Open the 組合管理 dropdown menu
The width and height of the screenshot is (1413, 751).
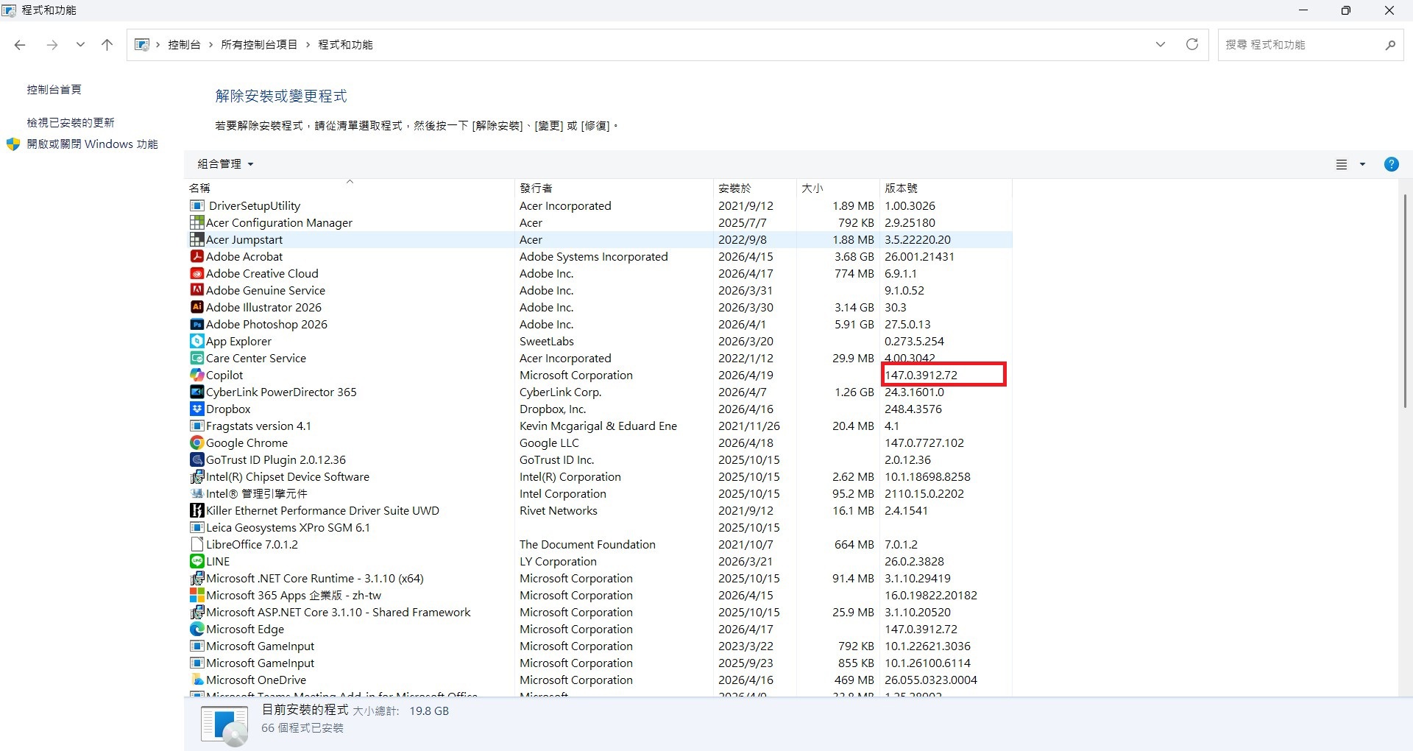[225, 164]
